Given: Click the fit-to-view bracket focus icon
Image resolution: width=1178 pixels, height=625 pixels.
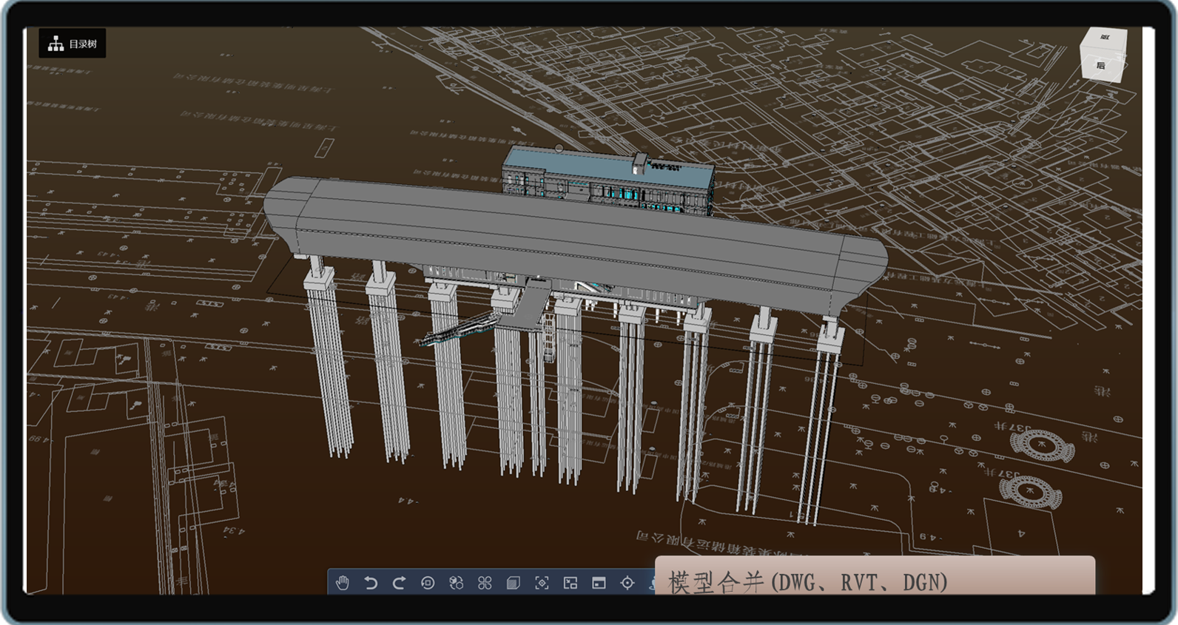Looking at the screenshot, I should coord(542,583).
